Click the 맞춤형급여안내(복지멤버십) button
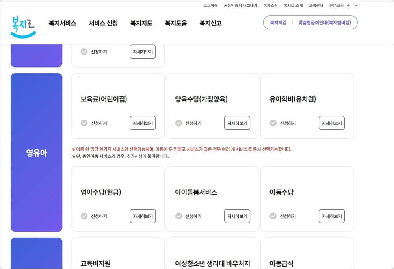The image size is (394, 269). click(x=324, y=22)
